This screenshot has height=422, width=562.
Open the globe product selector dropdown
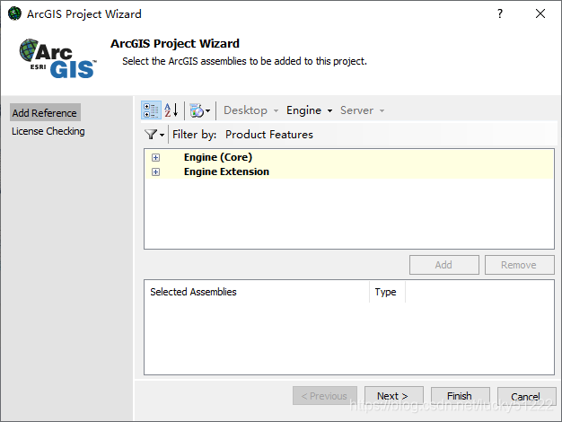pyautogui.click(x=200, y=110)
